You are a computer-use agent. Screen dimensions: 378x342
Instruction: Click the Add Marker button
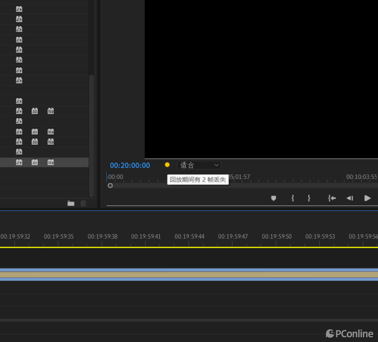(273, 198)
